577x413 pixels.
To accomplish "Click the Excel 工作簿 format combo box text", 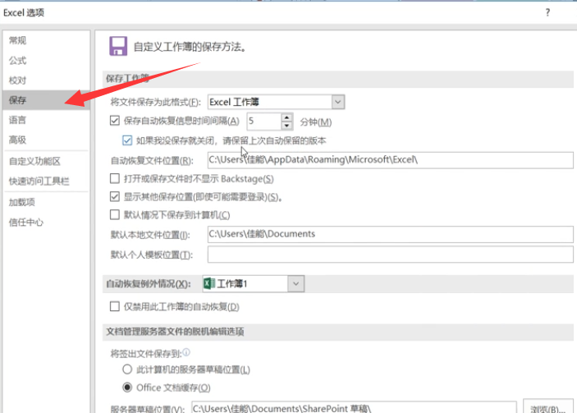I will click(234, 102).
